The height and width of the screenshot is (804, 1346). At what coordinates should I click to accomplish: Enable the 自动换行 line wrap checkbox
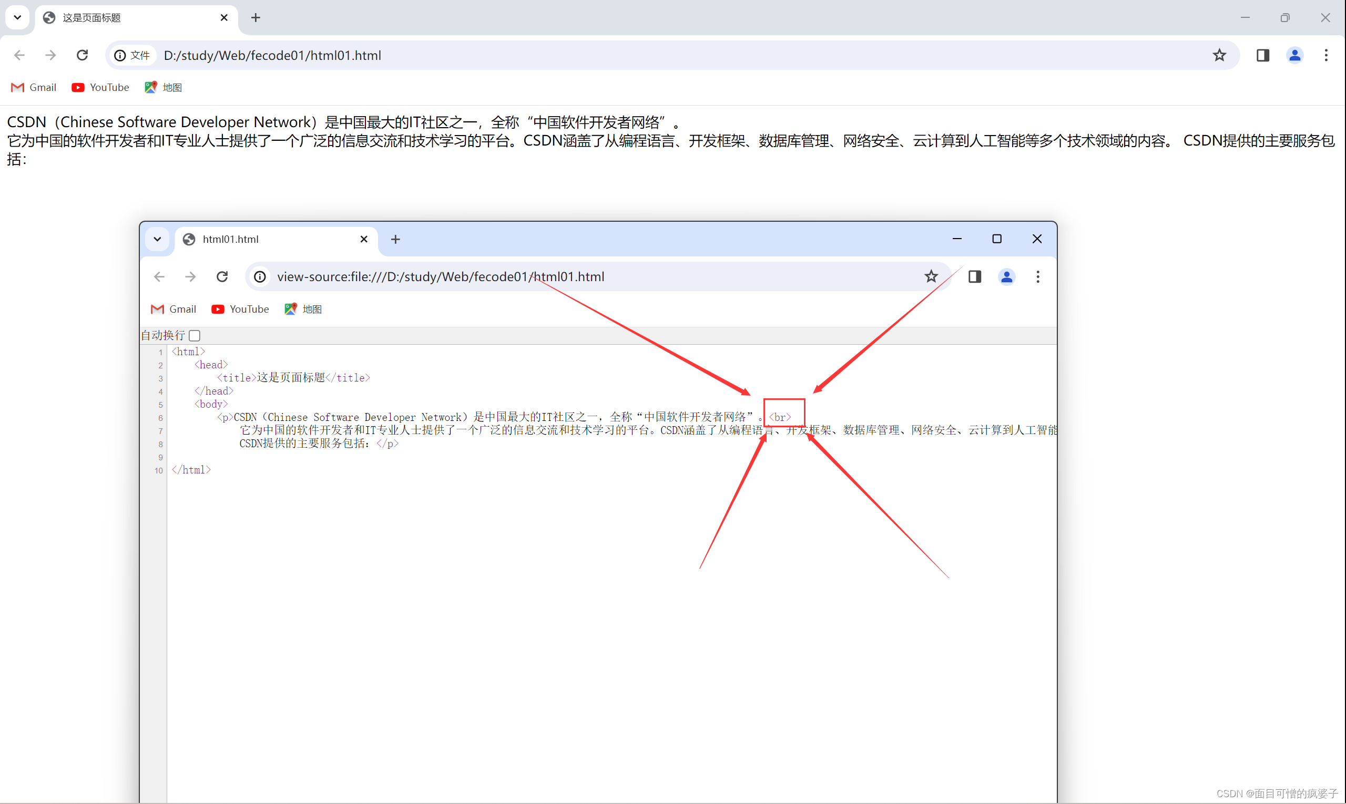195,335
